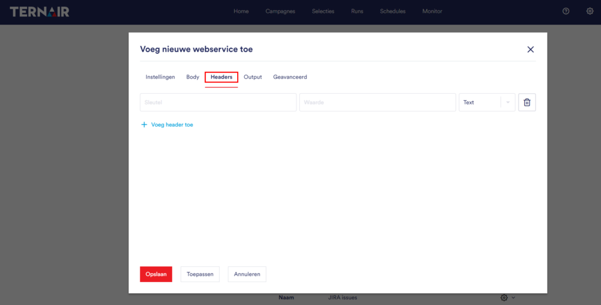Switch to the Instellingen tab
601x305 pixels.
(160, 77)
